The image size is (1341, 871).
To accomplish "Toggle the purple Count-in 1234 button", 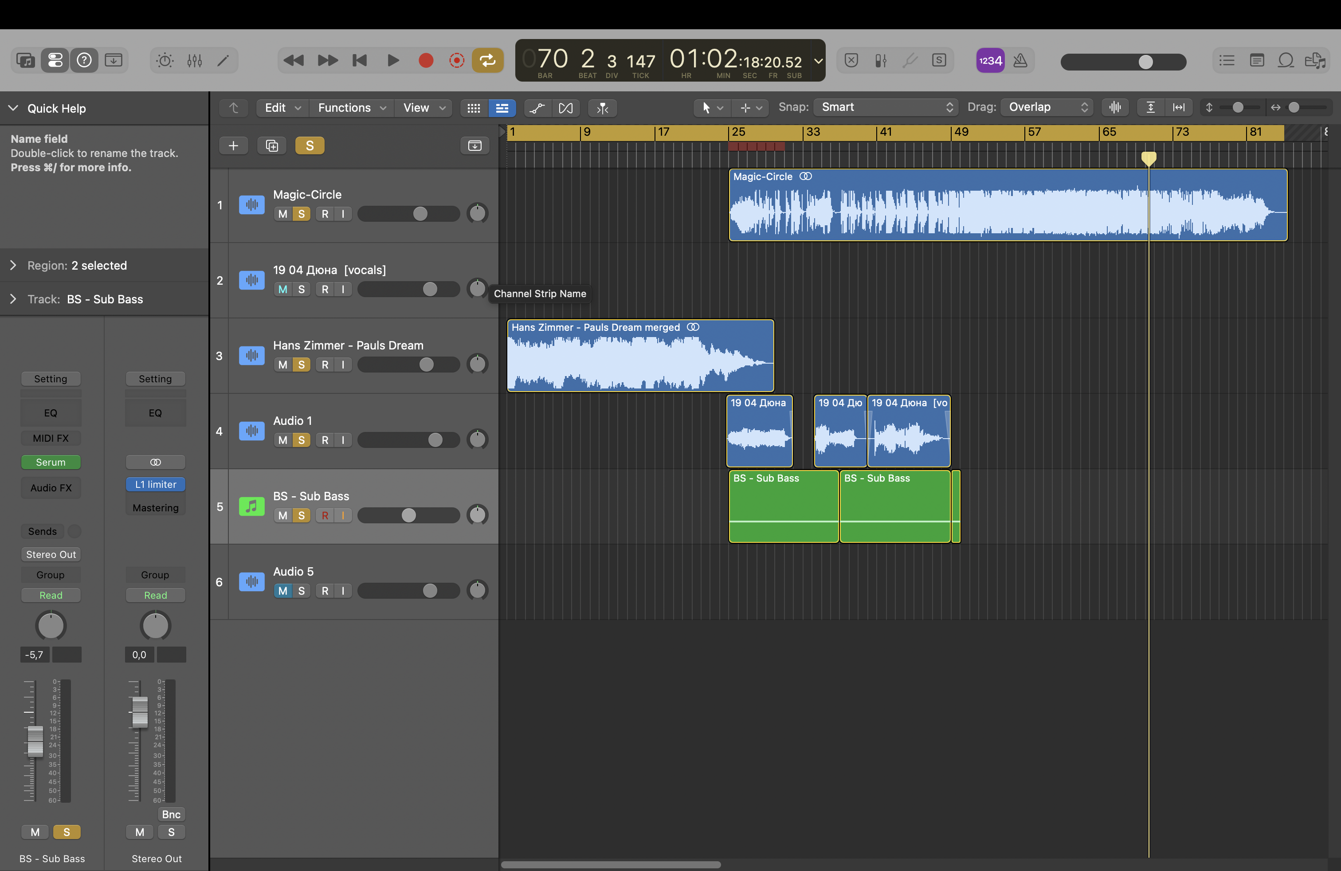I will point(990,60).
